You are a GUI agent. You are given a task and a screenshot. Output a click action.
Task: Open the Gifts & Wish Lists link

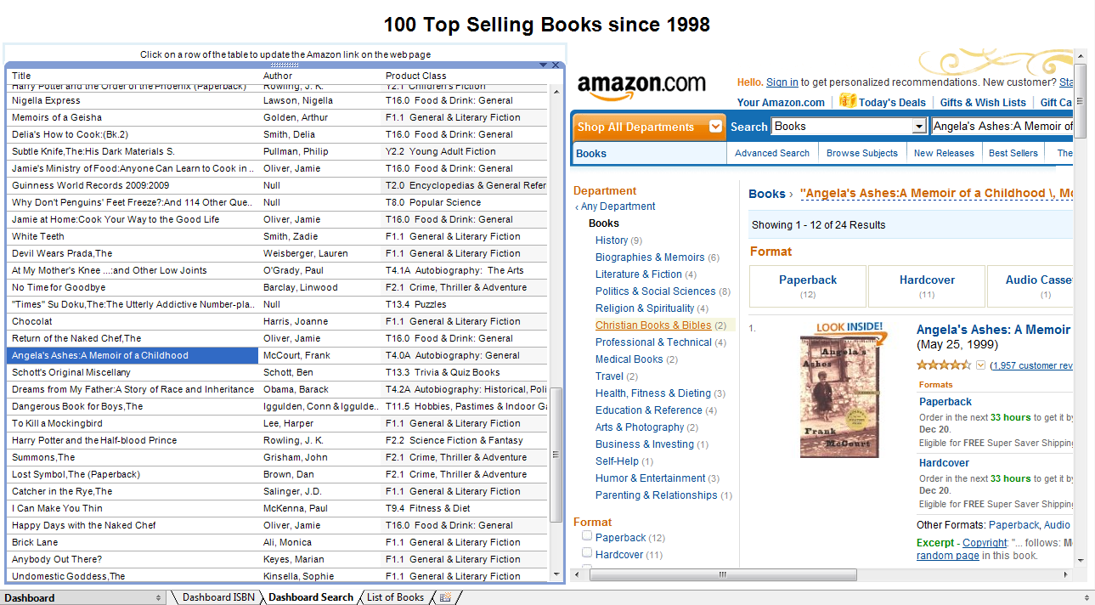[x=983, y=103]
